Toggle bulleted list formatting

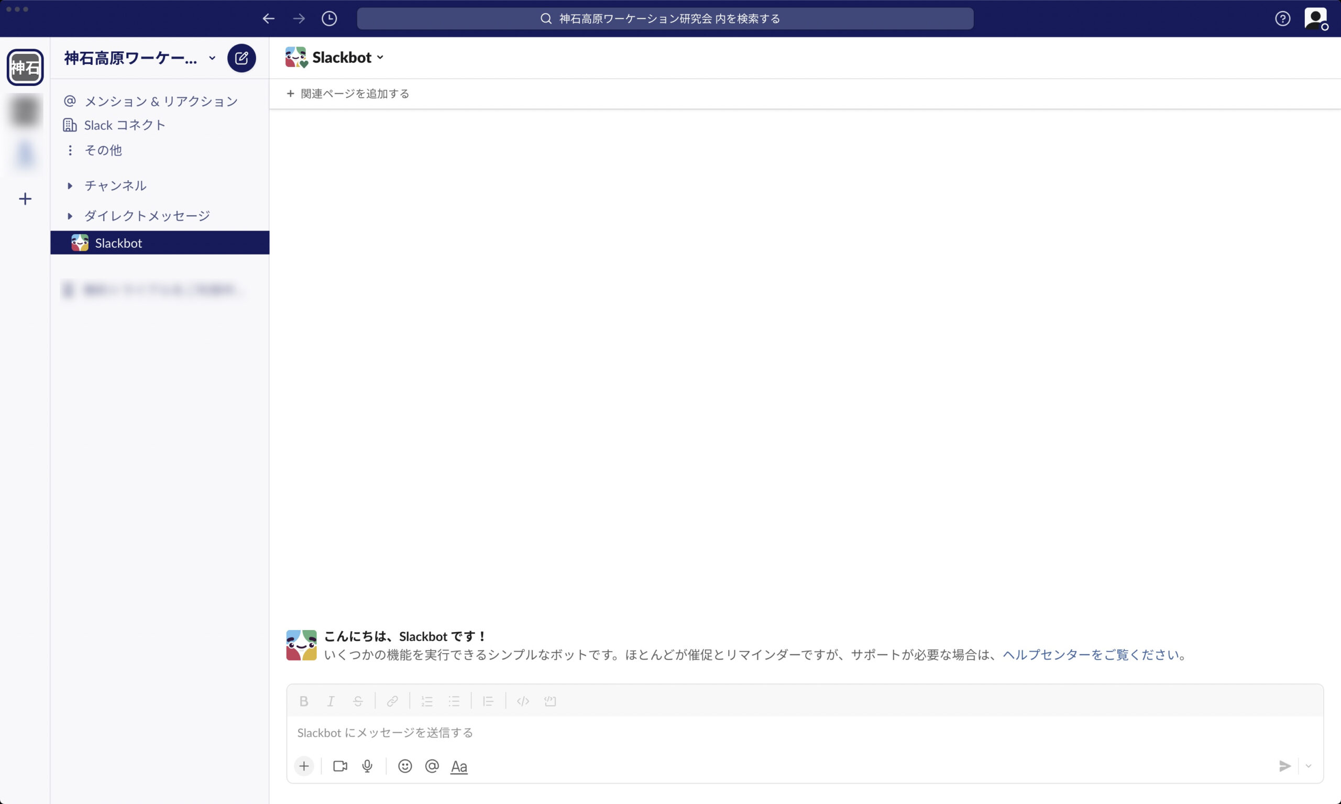[x=454, y=701]
